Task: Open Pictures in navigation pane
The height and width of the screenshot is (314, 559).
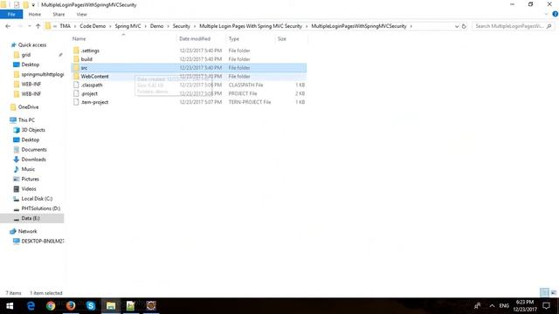Action: (x=30, y=179)
